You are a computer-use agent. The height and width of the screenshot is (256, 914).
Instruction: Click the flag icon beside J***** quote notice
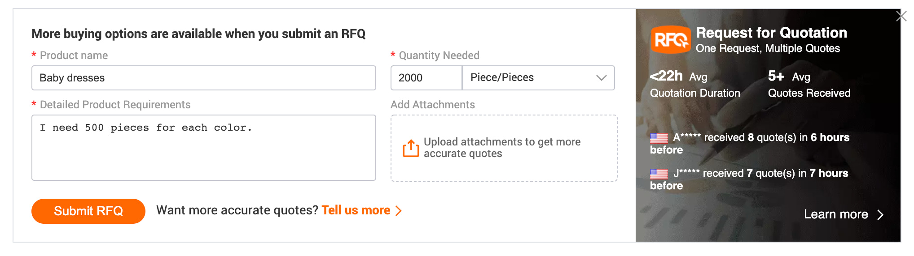659,174
